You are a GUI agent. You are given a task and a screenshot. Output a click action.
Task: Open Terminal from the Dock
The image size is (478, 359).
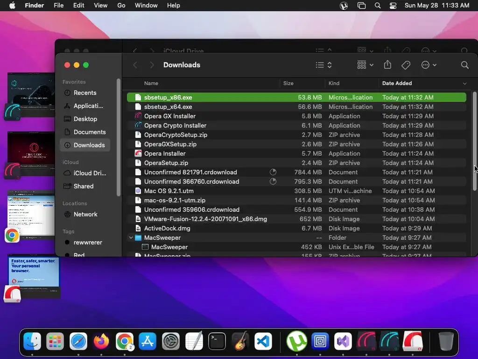point(217,341)
